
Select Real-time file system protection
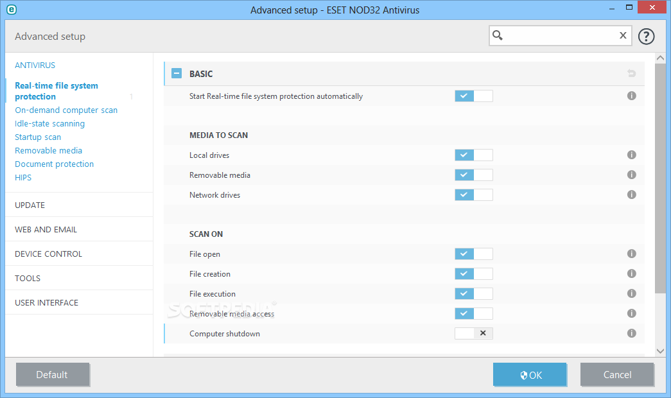[57, 91]
